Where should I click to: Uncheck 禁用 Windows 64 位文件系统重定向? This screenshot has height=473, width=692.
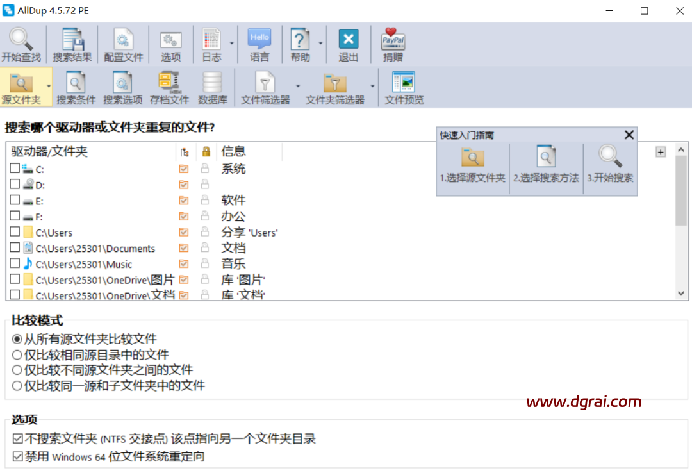(x=17, y=457)
